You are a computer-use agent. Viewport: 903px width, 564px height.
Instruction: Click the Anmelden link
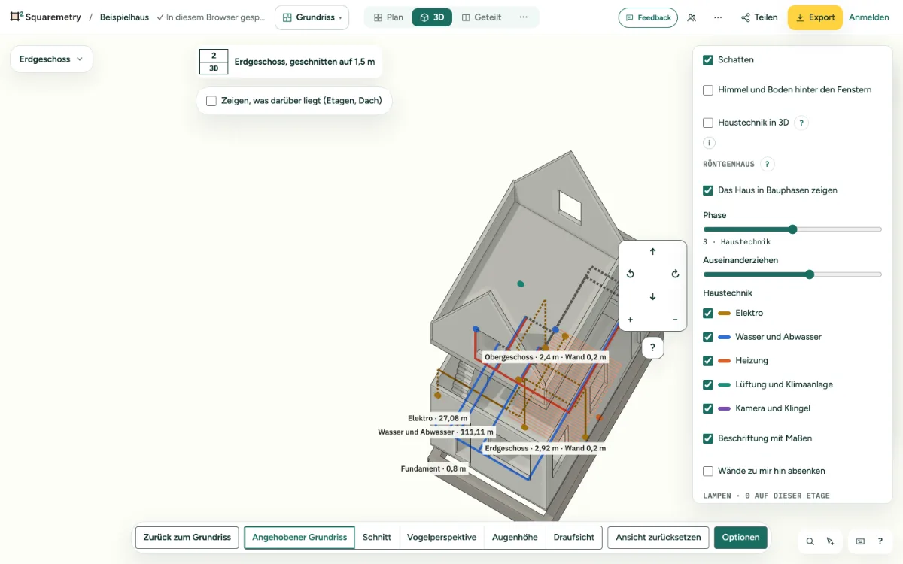click(x=869, y=17)
